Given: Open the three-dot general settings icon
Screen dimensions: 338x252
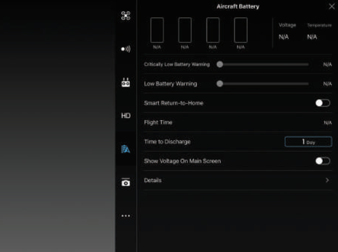Looking at the screenshot, I should [126, 215].
